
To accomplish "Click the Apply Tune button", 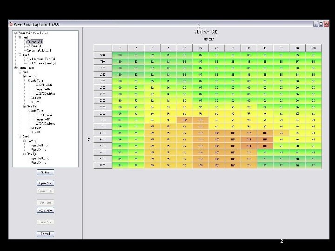I will 45,210.
